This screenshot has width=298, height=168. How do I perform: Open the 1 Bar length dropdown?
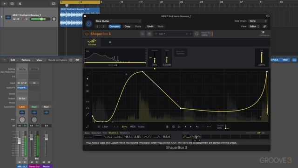[103, 126]
